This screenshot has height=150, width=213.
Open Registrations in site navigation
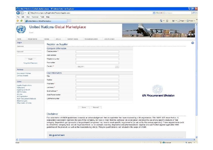(32, 39)
